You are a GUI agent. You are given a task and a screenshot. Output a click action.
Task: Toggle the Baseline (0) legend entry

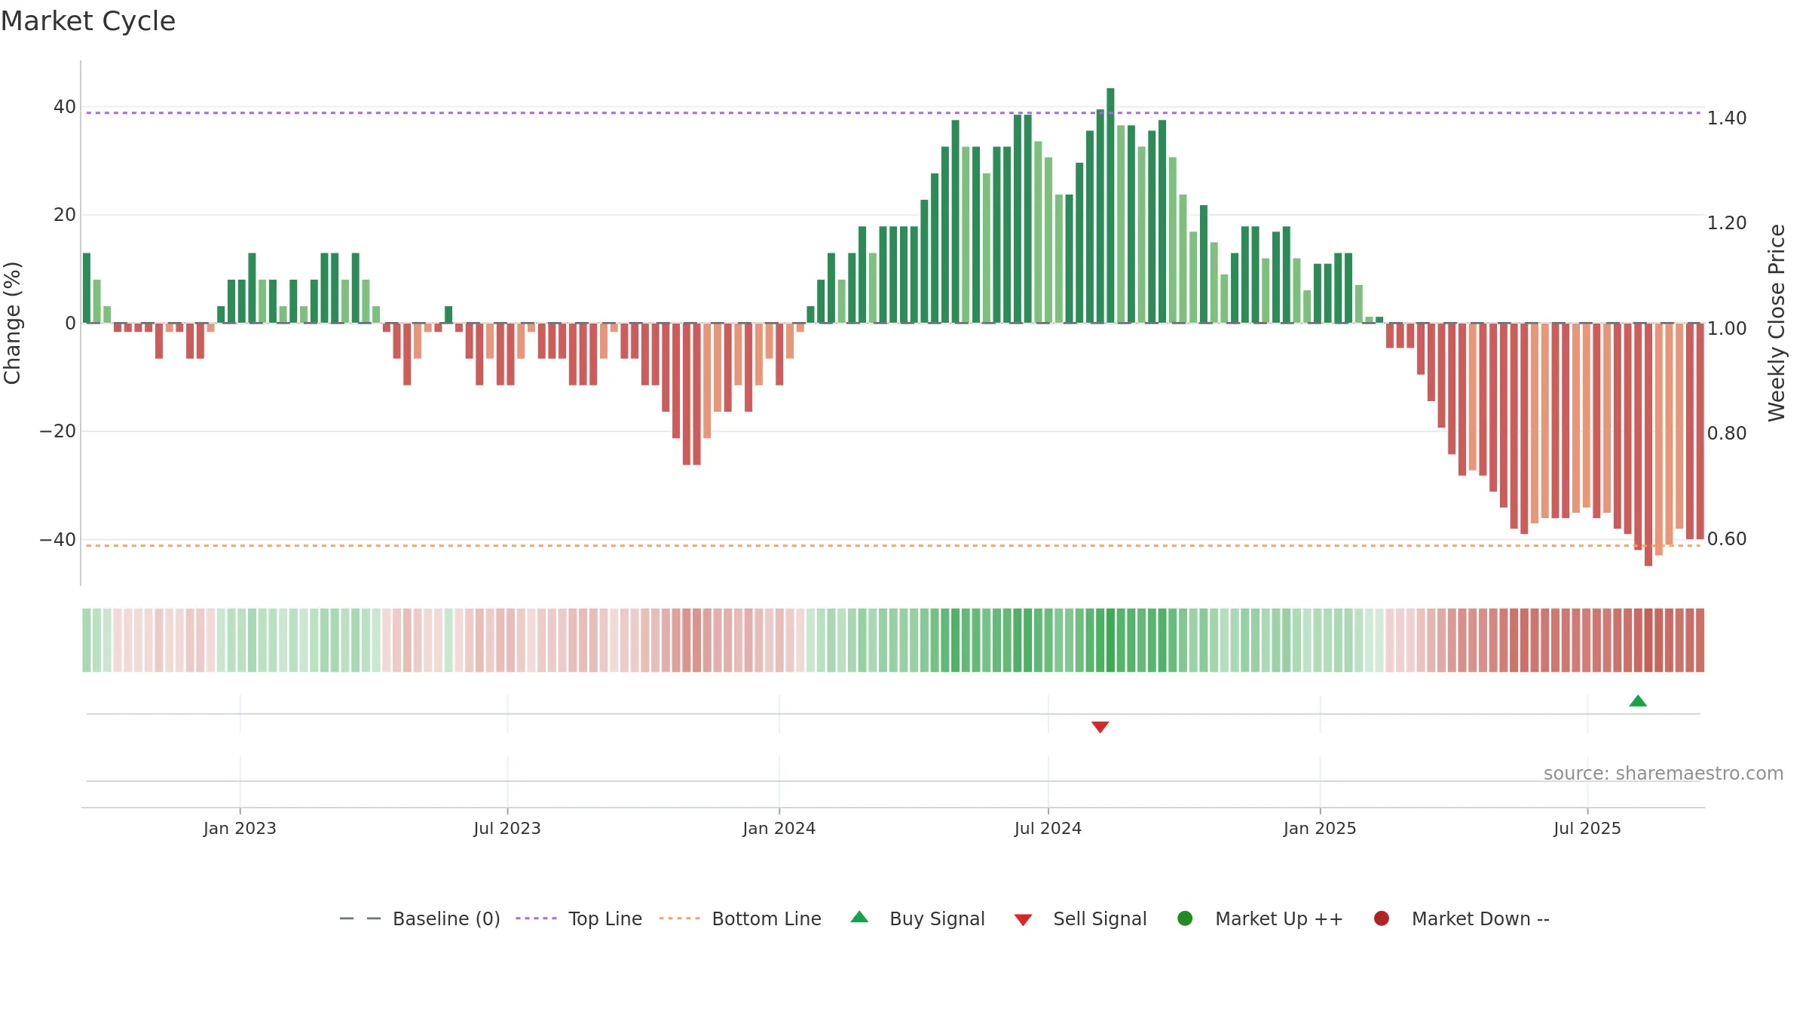tap(420, 918)
